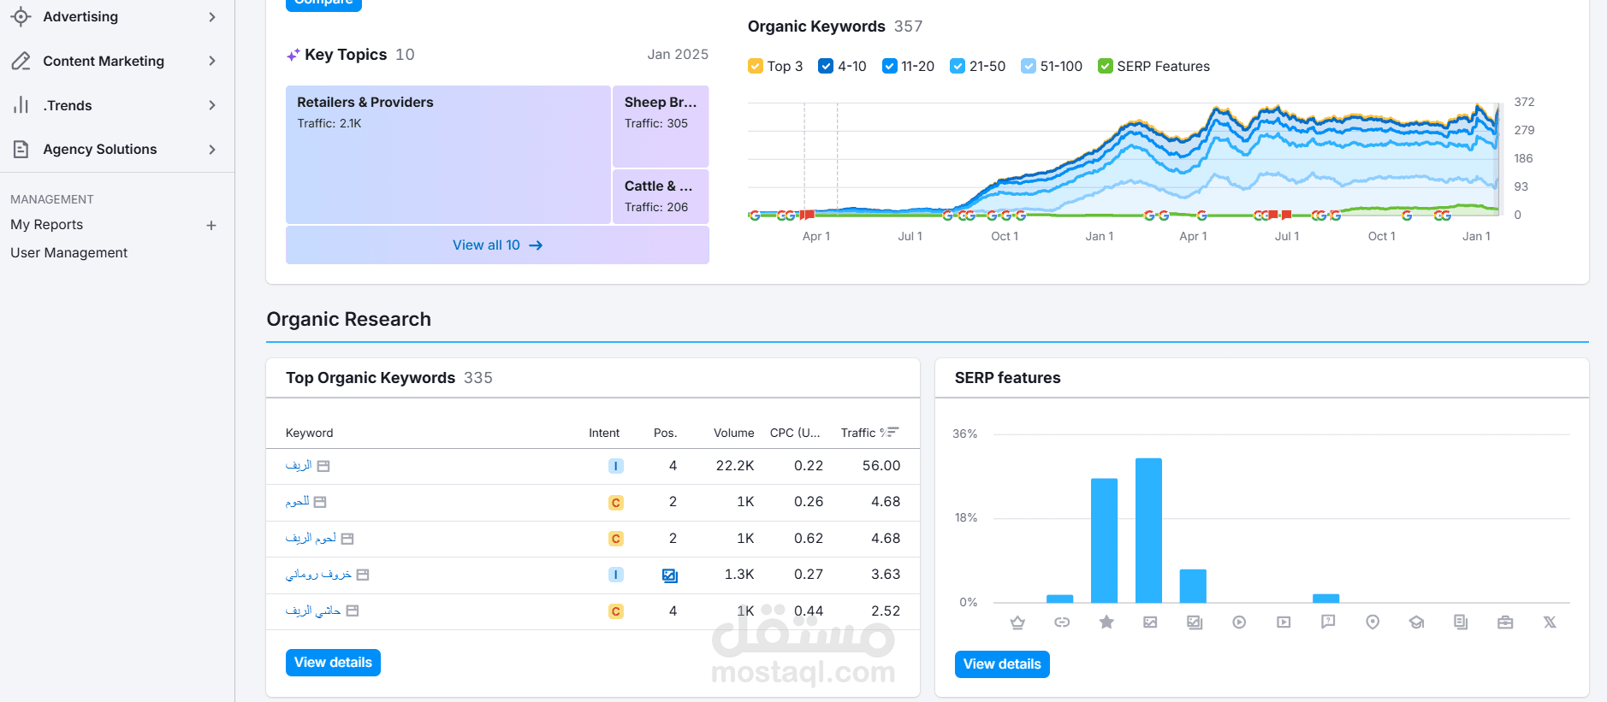Open My Reports menu item
Image resolution: width=1607 pixels, height=702 pixels.
46,224
